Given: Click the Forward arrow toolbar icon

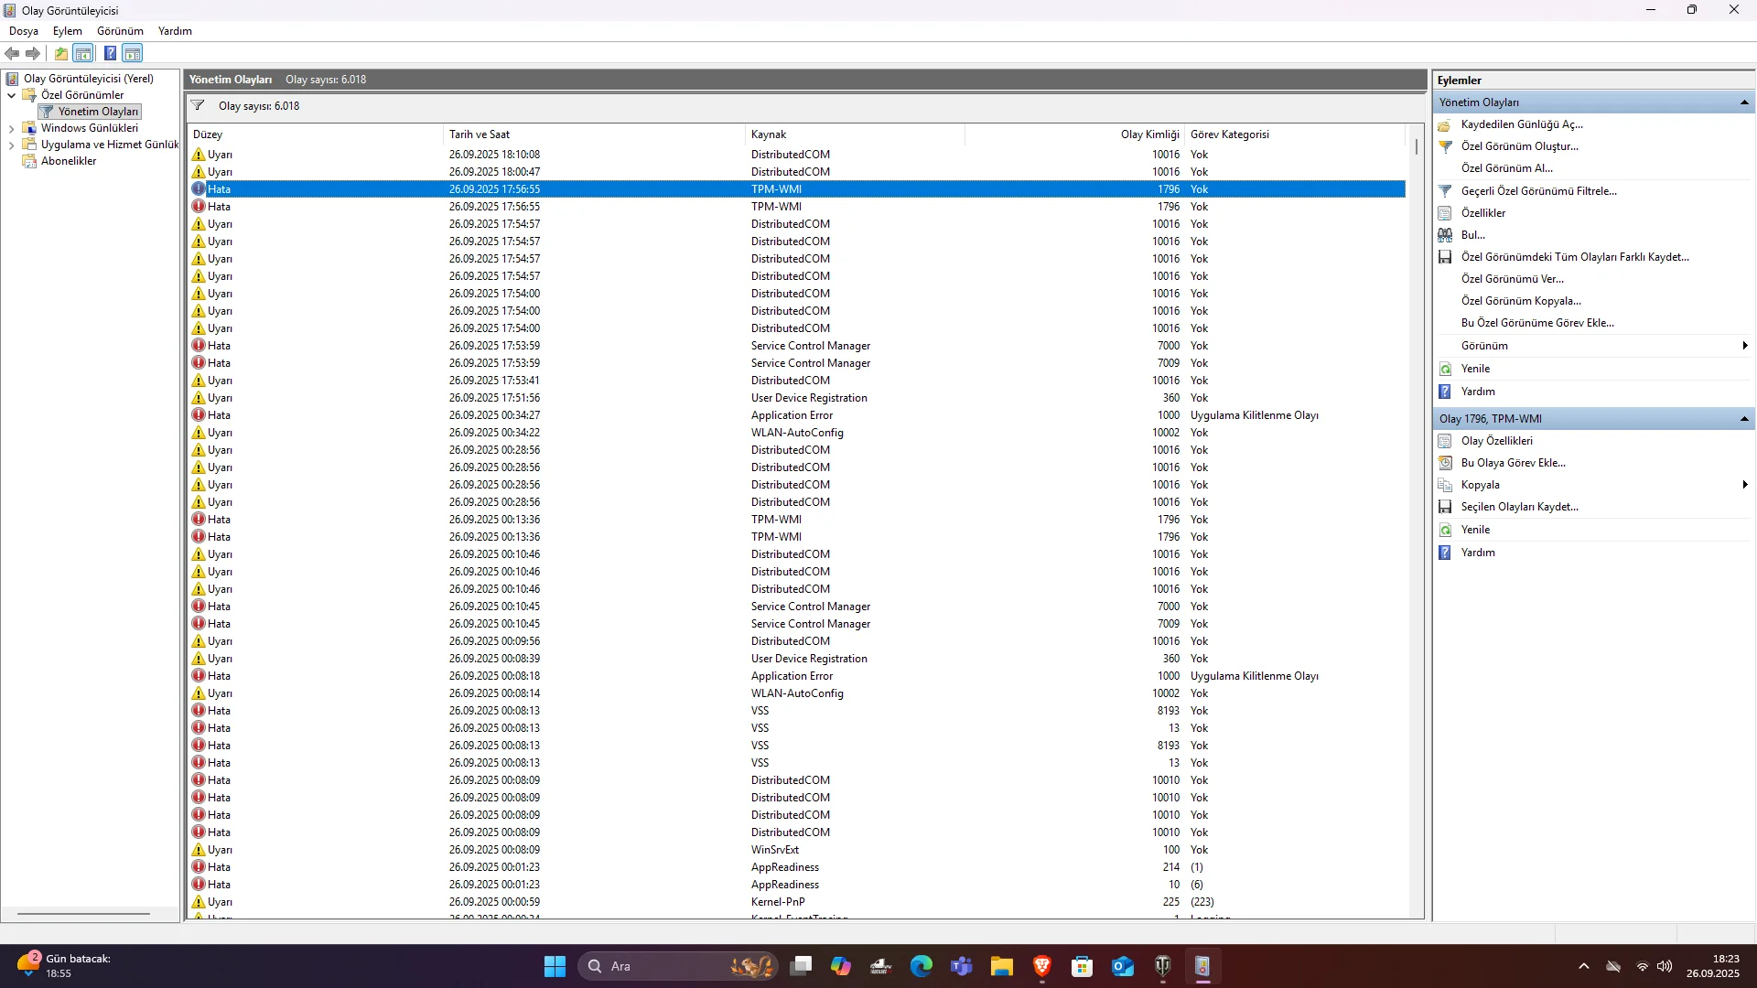Looking at the screenshot, I should (x=33, y=53).
